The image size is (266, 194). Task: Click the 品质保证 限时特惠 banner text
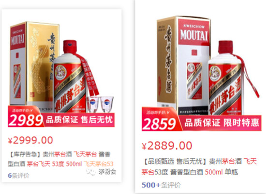[x=222, y=123]
